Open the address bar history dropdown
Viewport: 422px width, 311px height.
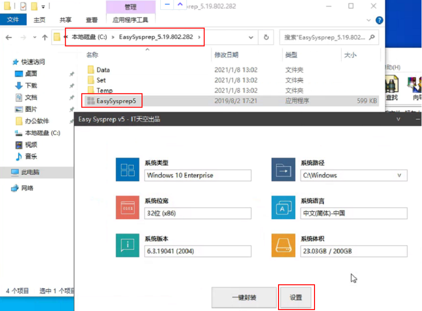[x=251, y=37]
